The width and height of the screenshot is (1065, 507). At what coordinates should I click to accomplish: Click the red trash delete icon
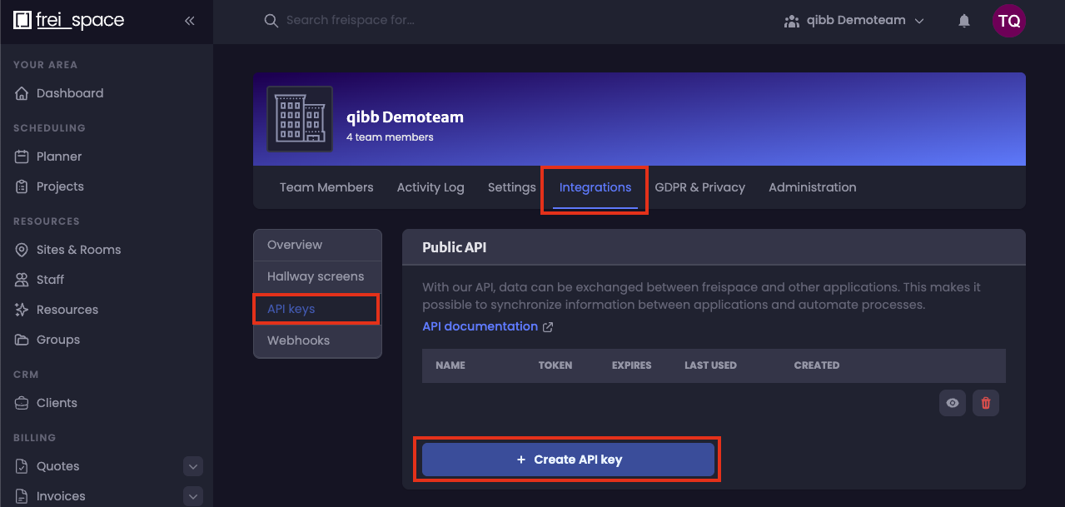tap(986, 403)
